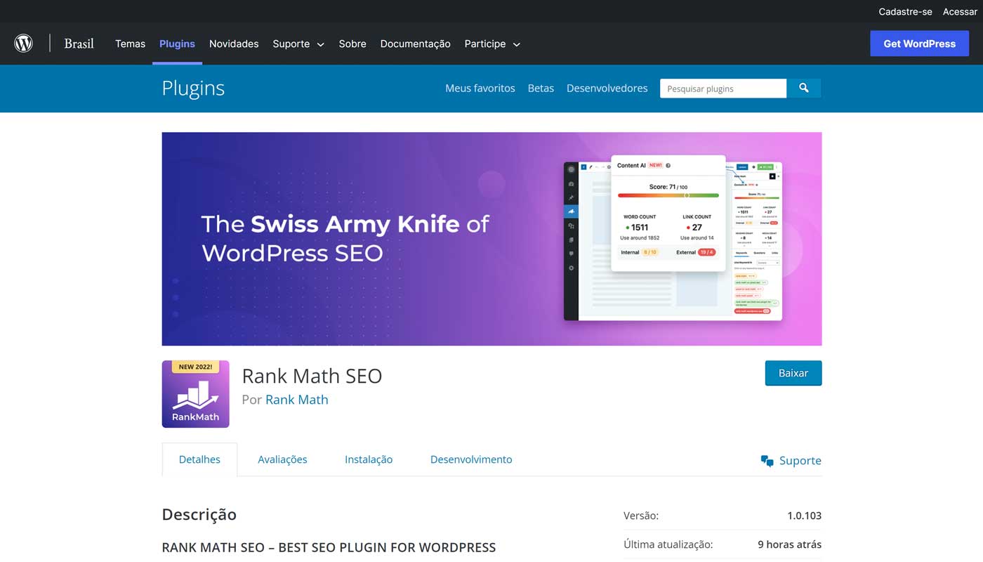Image resolution: width=983 pixels, height=562 pixels.
Task: Click the Pesquisar plugins search field
Action: (723, 88)
